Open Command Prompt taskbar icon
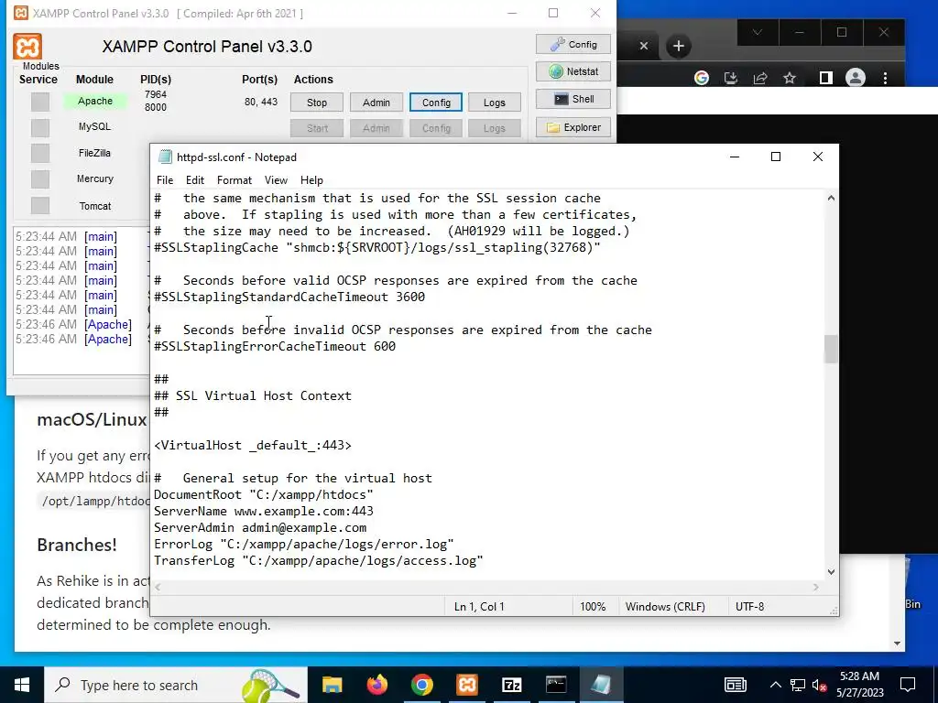 556,685
